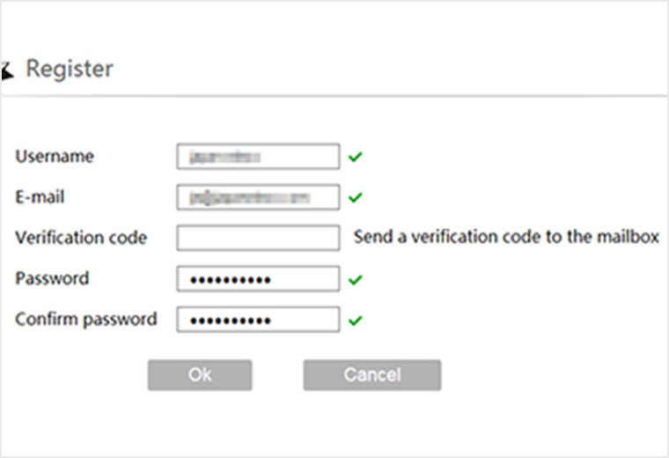Screen dimensions: 669x458
Task: Select the E-mail input field
Action: coord(258,197)
